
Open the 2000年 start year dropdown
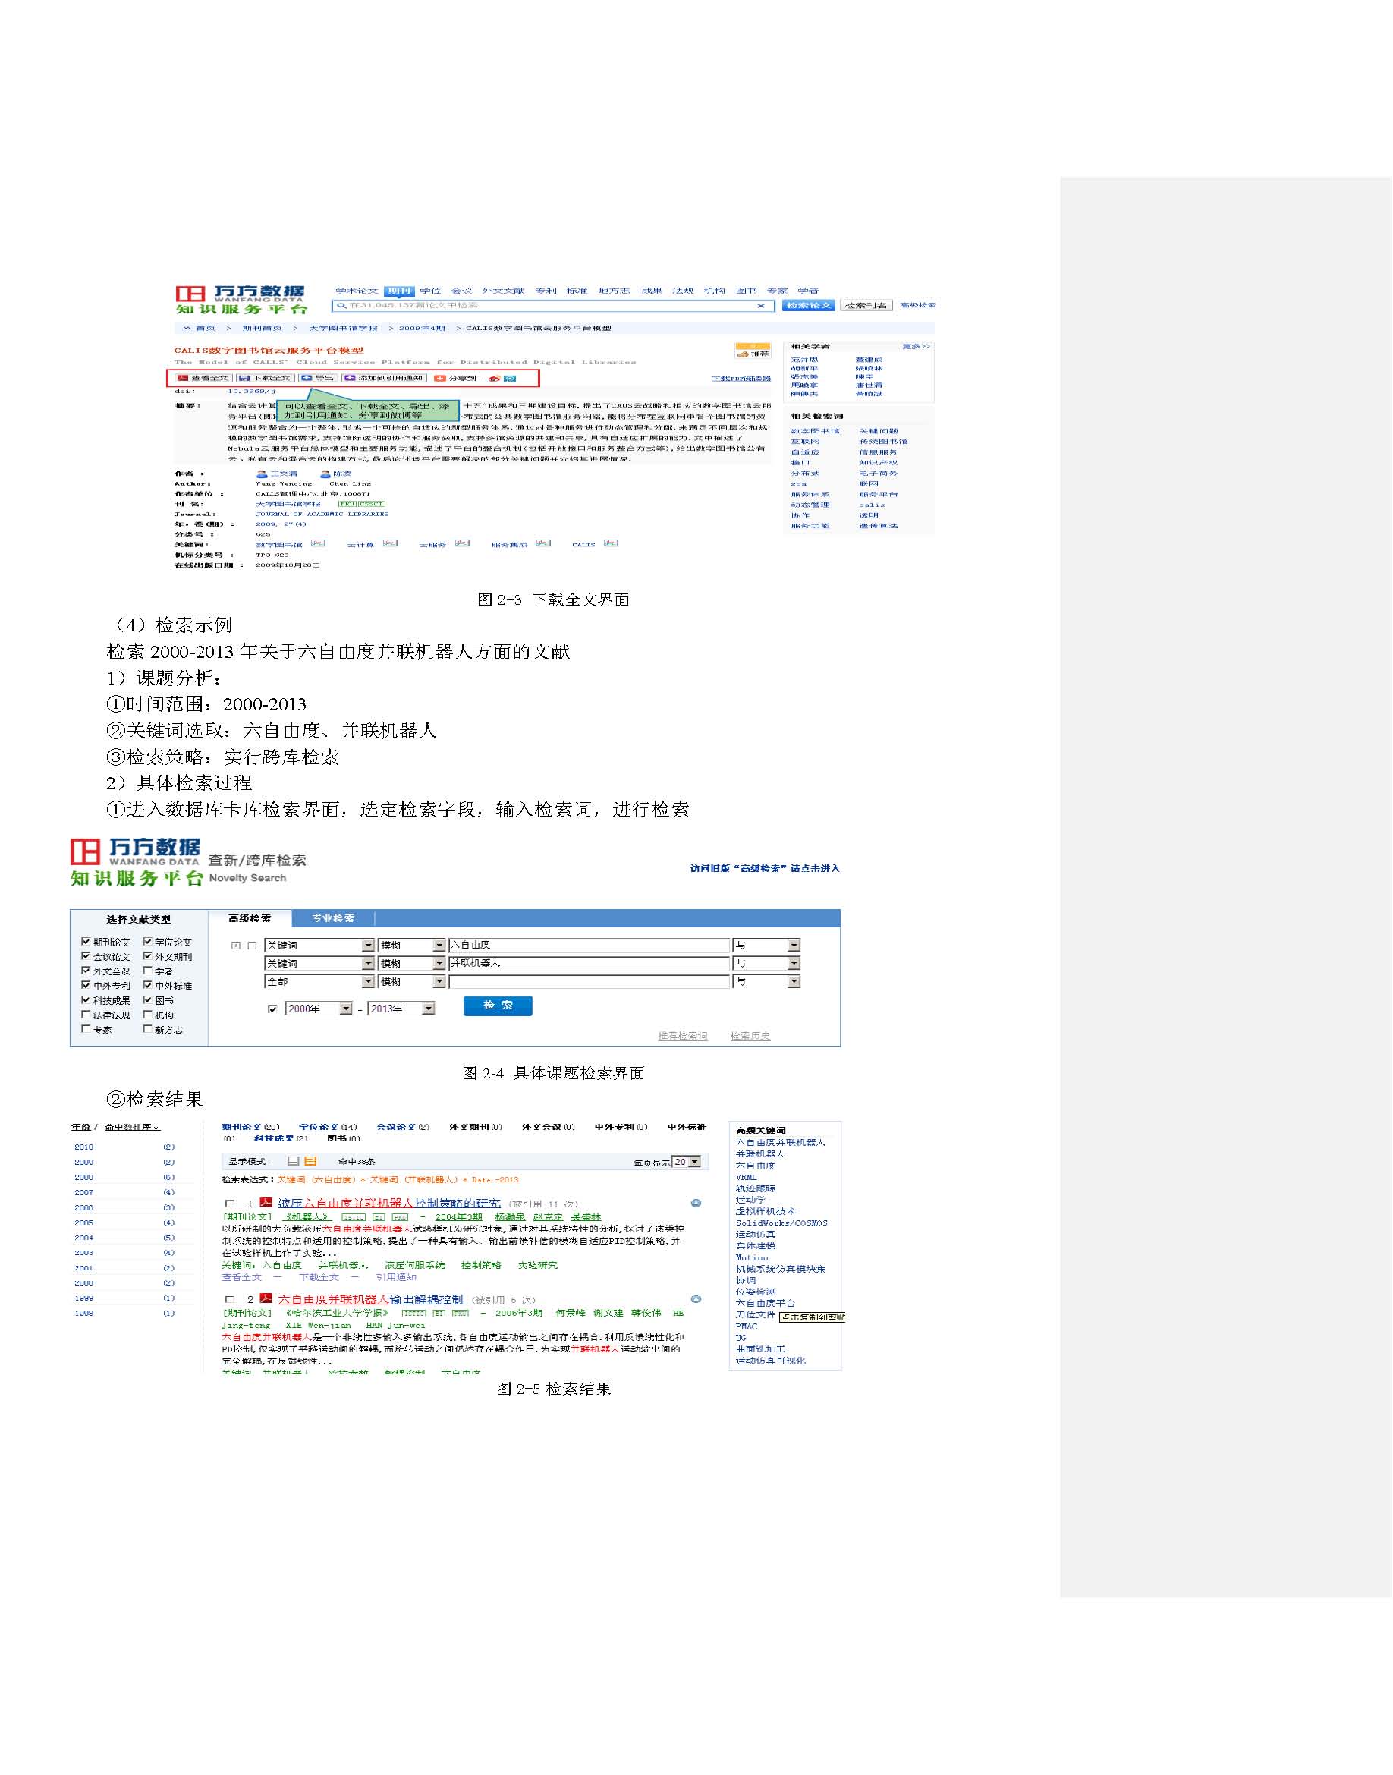(345, 1009)
